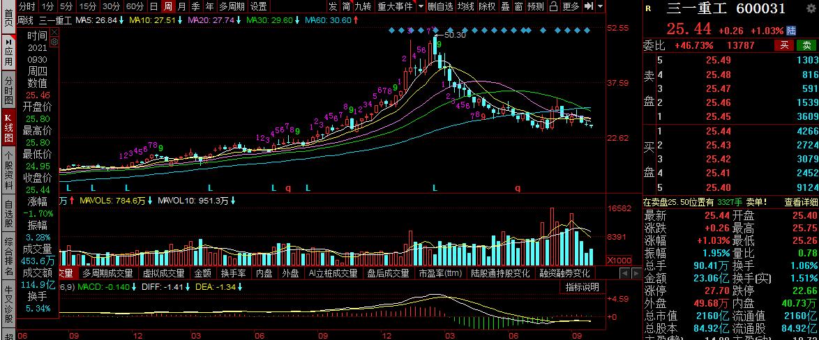Toggle the 均线 moving average display

466,6
